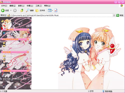Click the greyed Forward arrow button

pos(15,10)
